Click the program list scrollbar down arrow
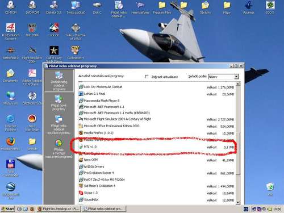 pyautogui.click(x=238, y=202)
